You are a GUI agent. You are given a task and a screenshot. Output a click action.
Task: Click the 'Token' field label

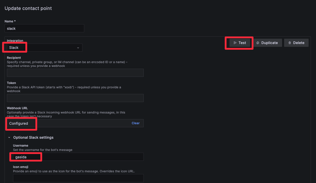click(11, 83)
